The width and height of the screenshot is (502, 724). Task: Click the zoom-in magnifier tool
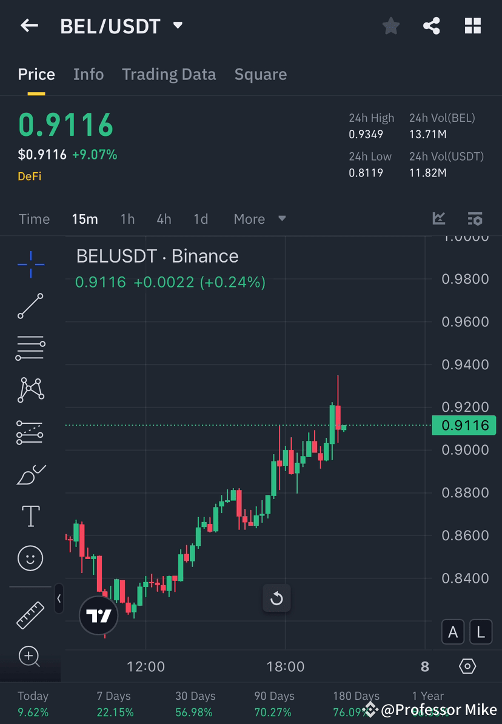(30, 657)
